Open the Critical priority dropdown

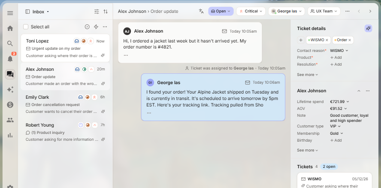[251, 11]
